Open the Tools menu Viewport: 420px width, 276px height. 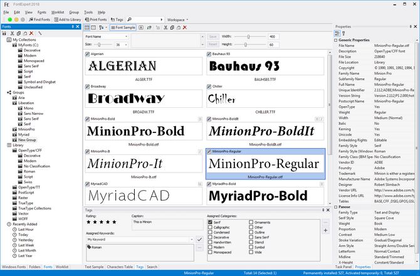tap(88, 13)
